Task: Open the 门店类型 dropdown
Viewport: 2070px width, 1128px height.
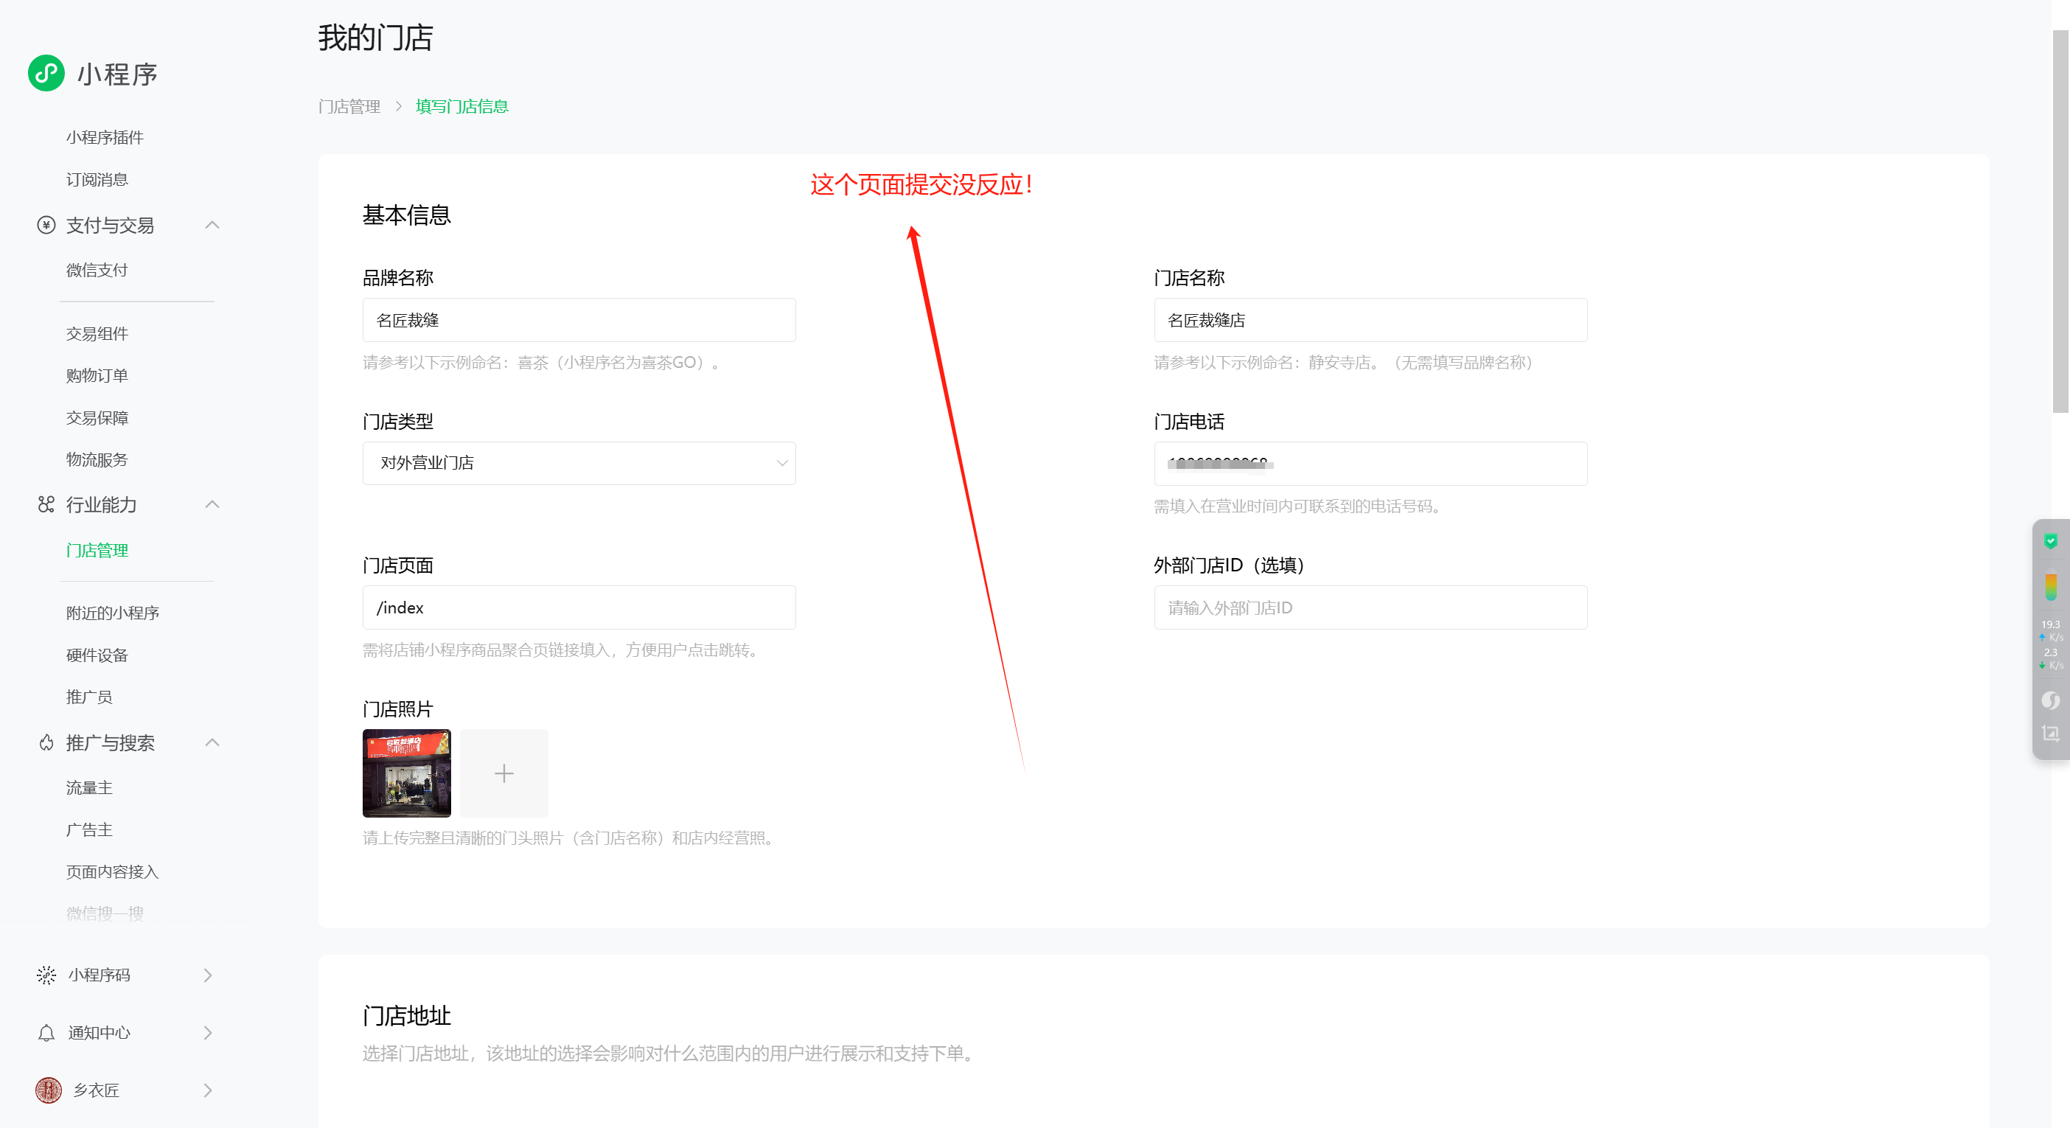Action: click(579, 463)
